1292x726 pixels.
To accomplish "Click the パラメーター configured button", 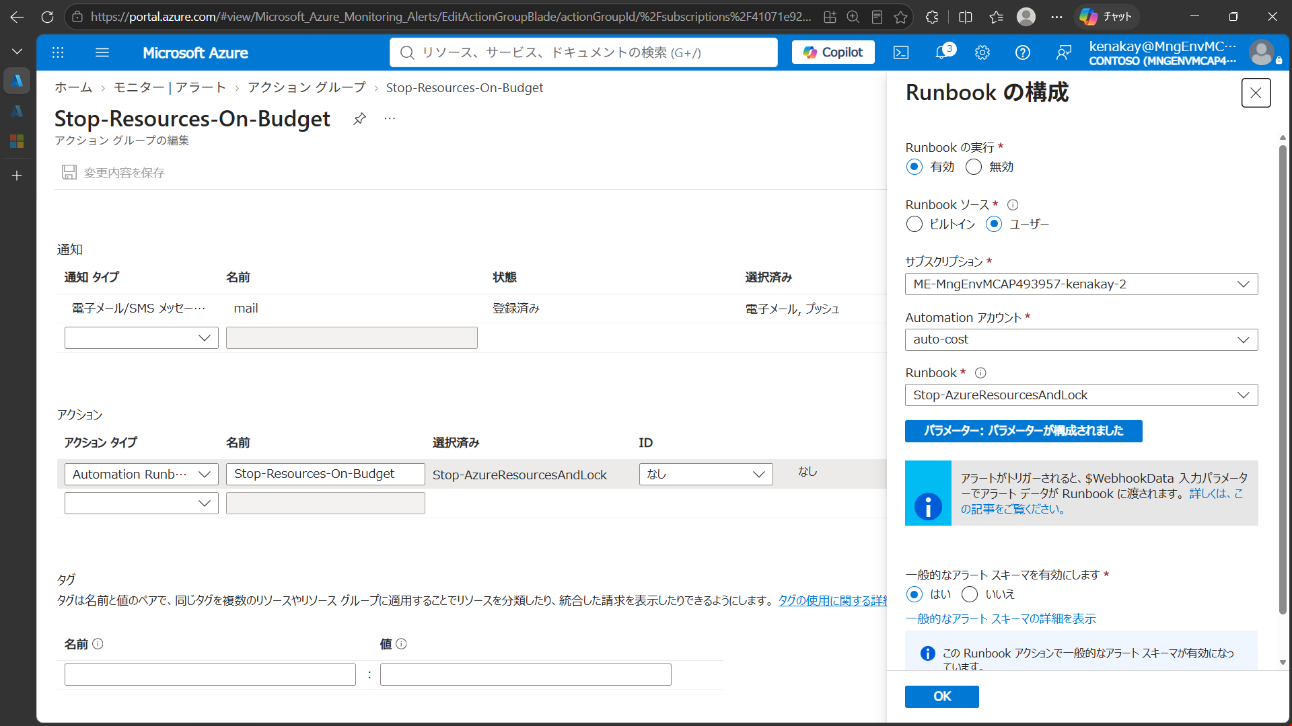I will click(x=1024, y=431).
